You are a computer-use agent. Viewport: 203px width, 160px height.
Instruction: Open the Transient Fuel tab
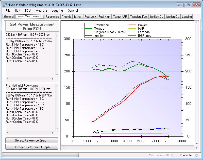(139, 17)
